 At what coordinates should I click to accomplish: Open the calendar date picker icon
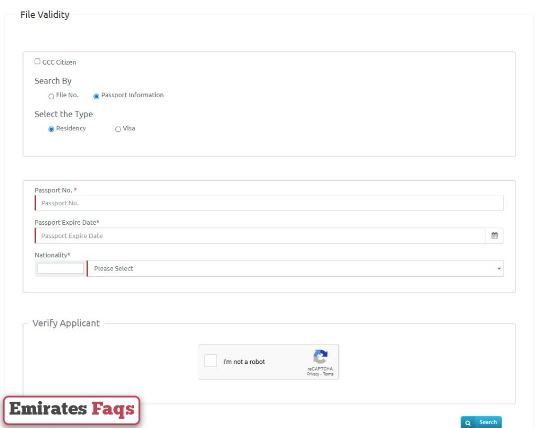point(494,235)
